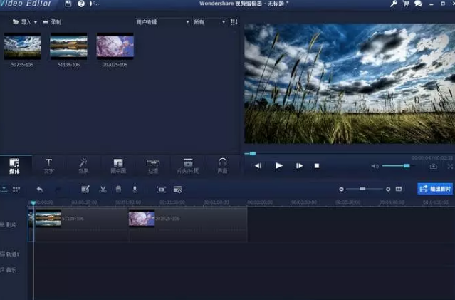This screenshot has width=455, height=300.
Task: Click the media sort grid icon
Action: tap(234, 22)
